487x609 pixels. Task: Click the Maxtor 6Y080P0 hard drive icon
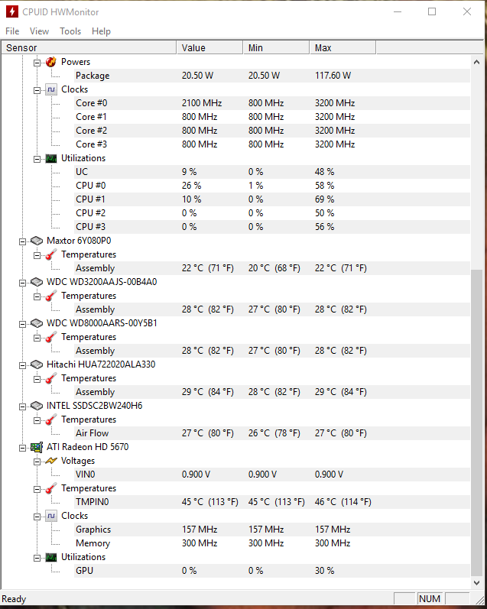coord(37,241)
